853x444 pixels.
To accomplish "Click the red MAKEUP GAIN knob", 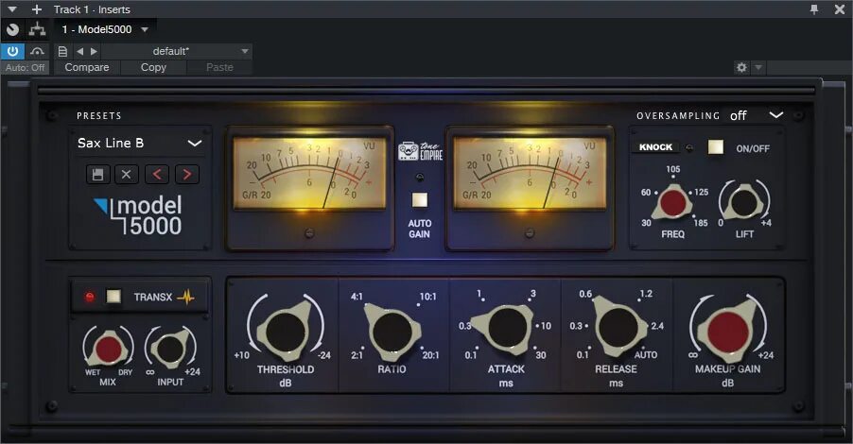I will (x=728, y=332).
